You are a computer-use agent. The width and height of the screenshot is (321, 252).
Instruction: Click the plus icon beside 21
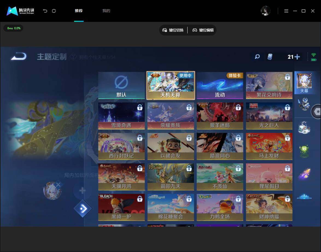[297, 57]
